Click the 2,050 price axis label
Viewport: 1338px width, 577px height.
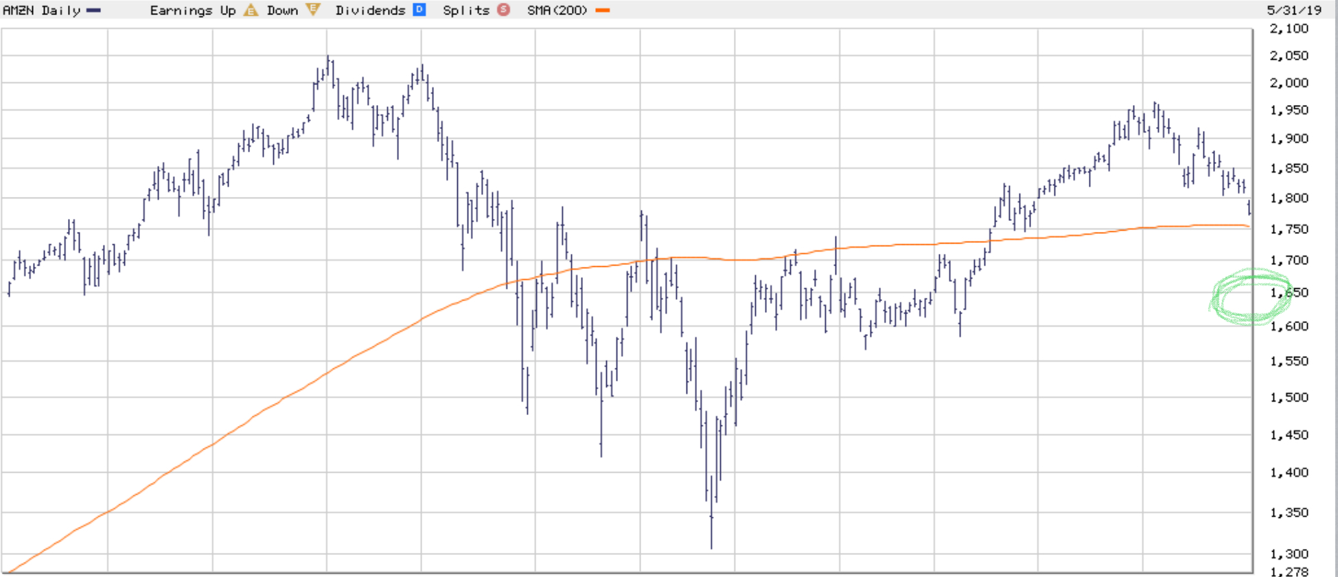pyautogui.click(x=1289, y=56)
